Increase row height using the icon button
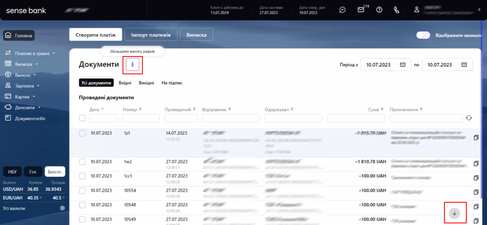This screenshot has height=225, width=487. pyautogui.click(x=132, y=64)
